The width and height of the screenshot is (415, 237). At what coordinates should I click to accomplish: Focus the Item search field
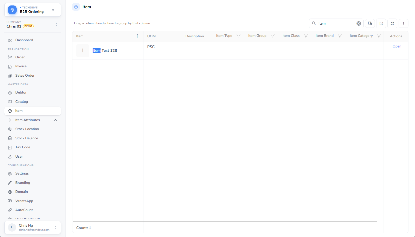coord(336,23)
